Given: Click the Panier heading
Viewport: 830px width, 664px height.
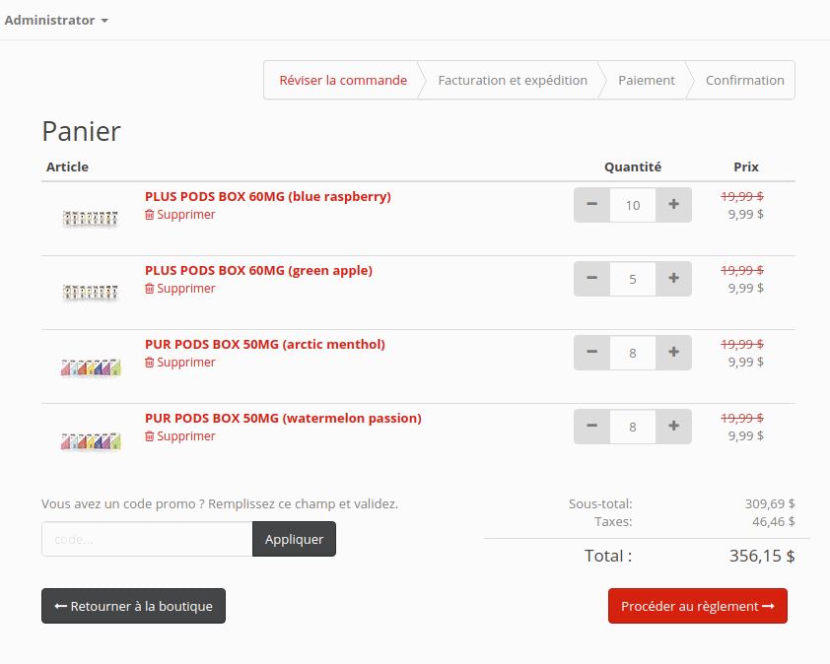Looking at the screenshot, I should pyautogui.click(x=82, y=131).
